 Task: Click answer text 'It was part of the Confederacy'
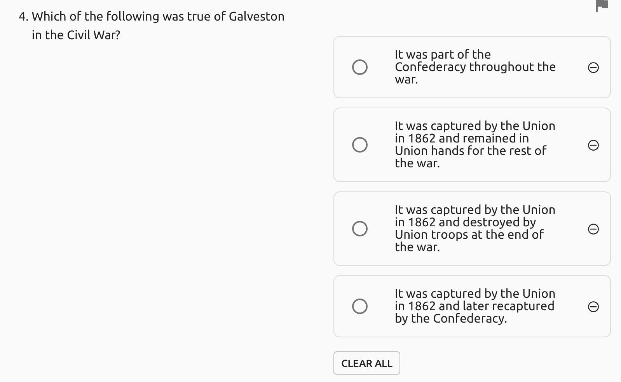pyautogui.click(x=475, y=61)
